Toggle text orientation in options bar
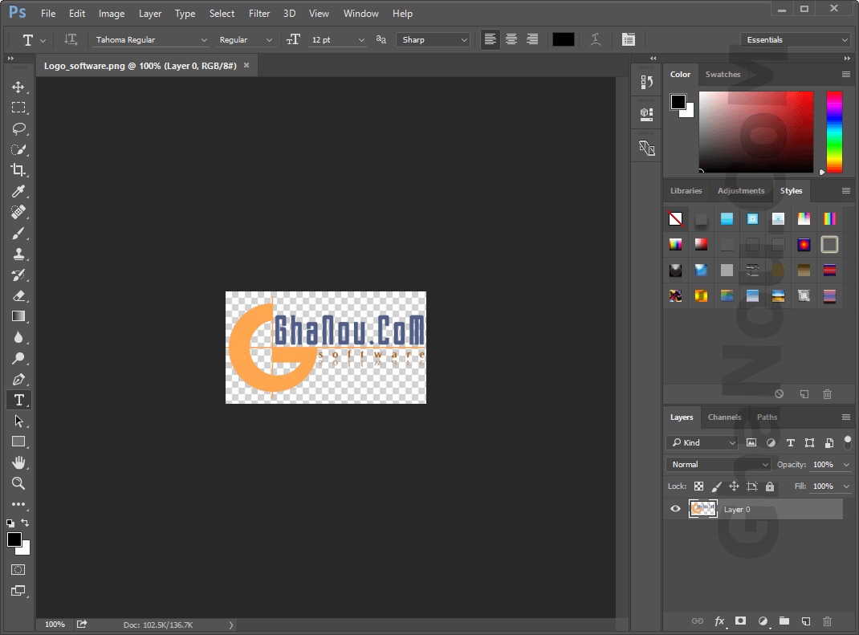 pos(71,39)
